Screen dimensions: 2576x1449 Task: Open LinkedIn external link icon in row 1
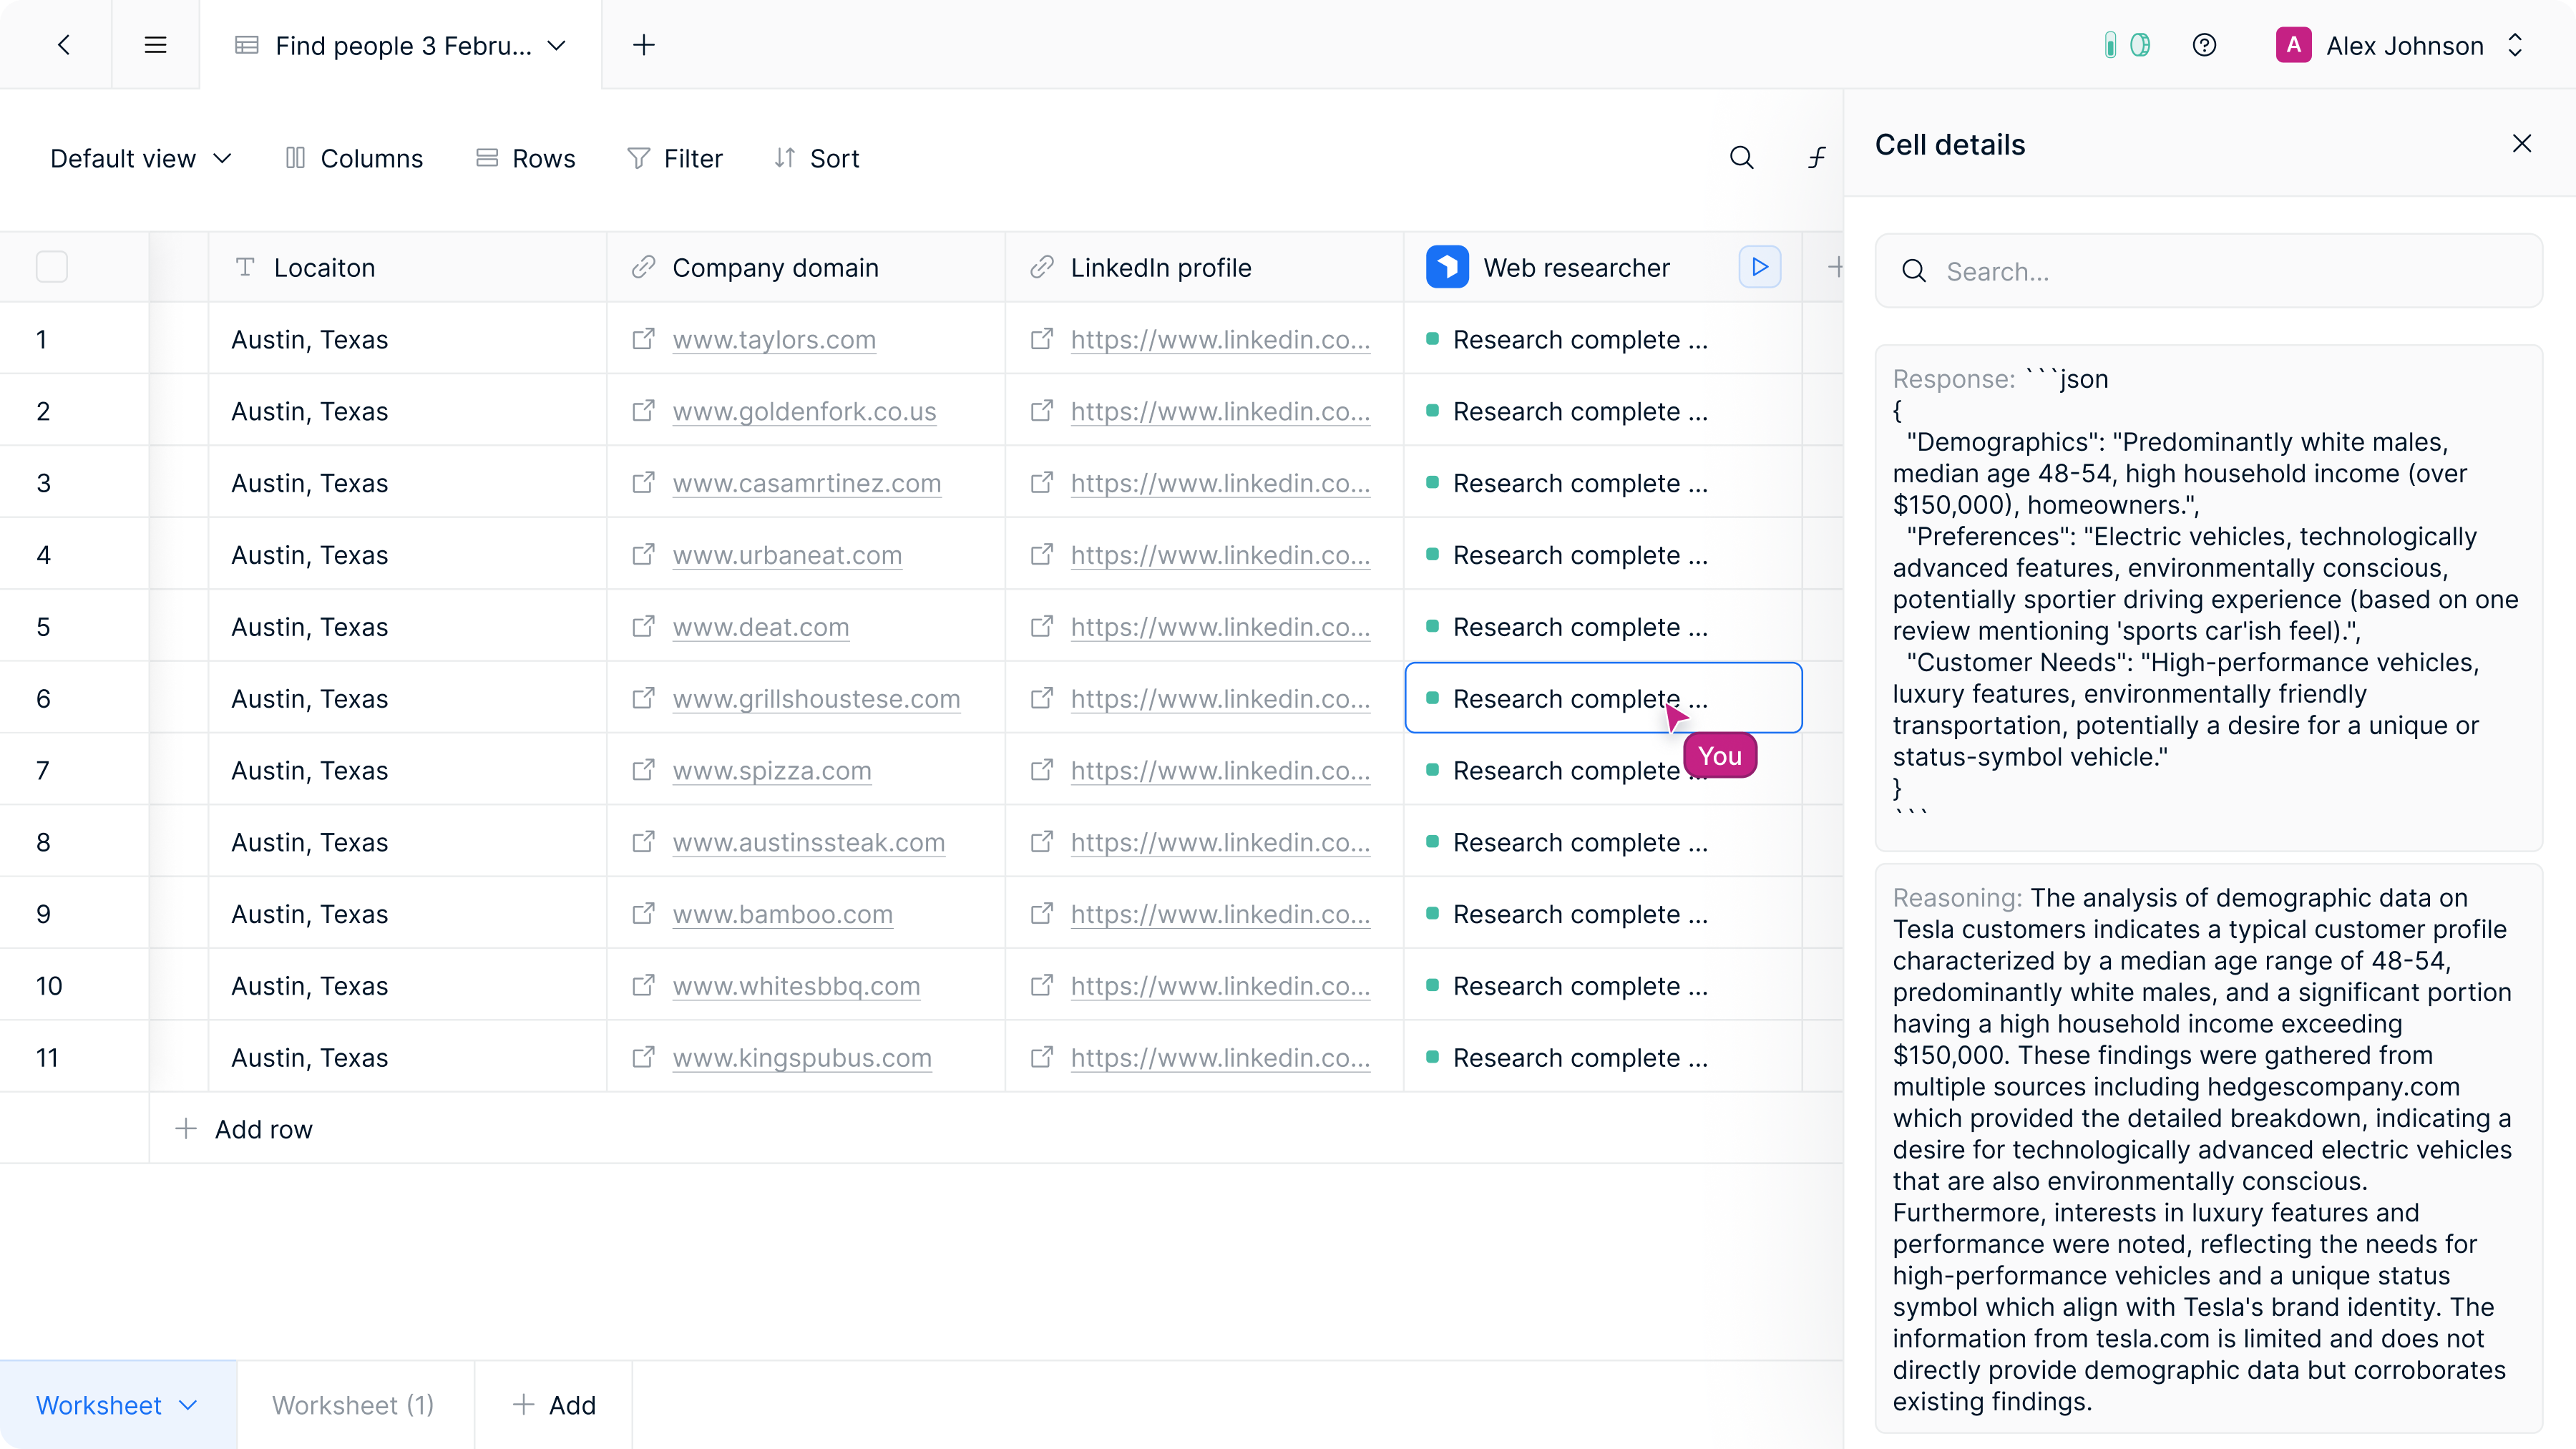pyautogui.click(x=1041, y=339)
